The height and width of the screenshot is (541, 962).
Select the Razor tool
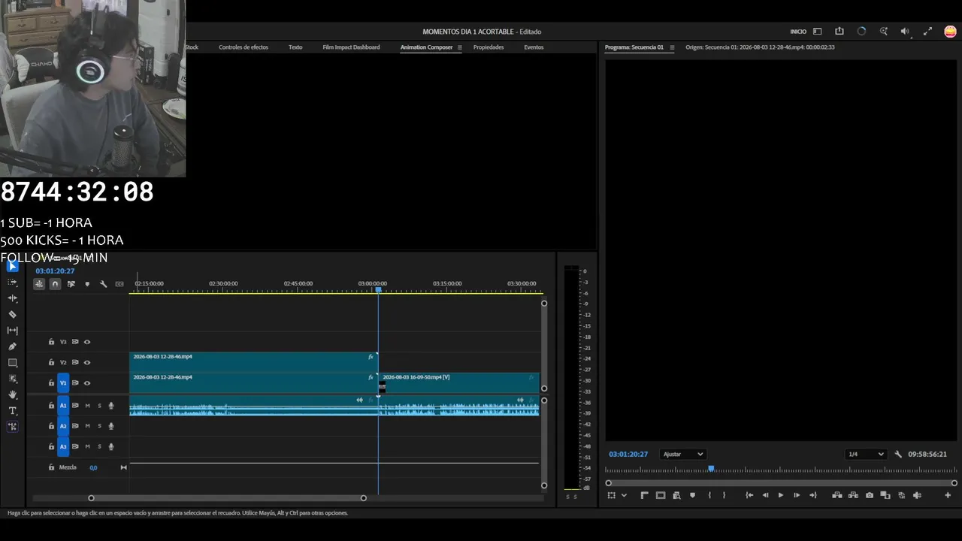(12, 314)
